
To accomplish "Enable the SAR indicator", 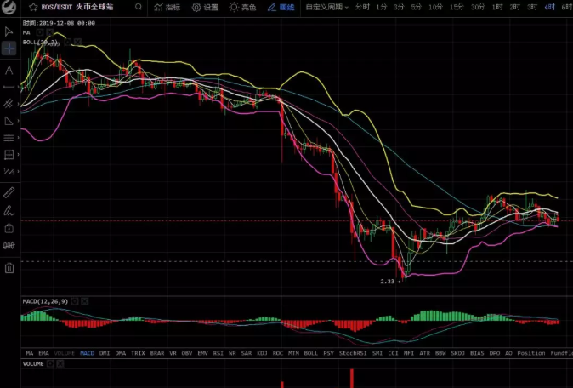I will point(247,353).
